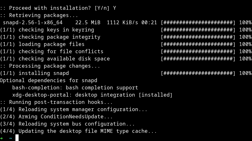Click the [installed] status label
The width and height of the screenshot is (252, 141).
pos(155,95)
